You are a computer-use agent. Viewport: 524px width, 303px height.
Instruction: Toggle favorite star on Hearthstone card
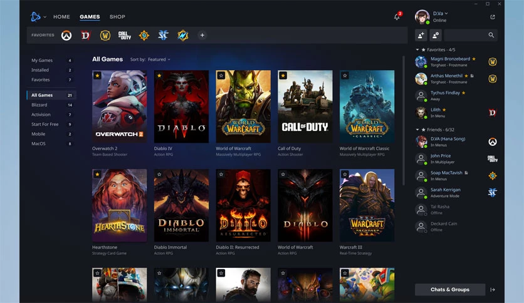click(x=97, y=175)
